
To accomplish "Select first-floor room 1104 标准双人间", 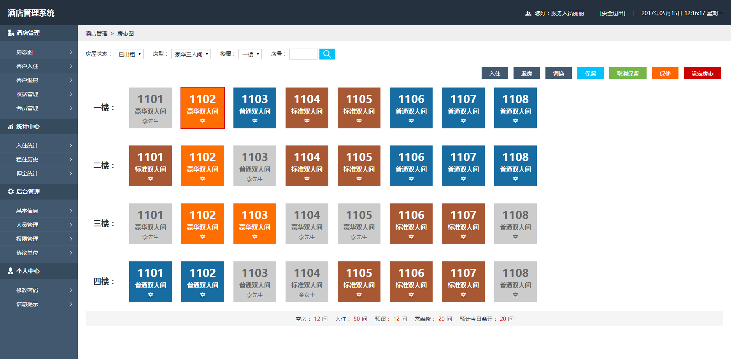I will click(x=307, y=108).
